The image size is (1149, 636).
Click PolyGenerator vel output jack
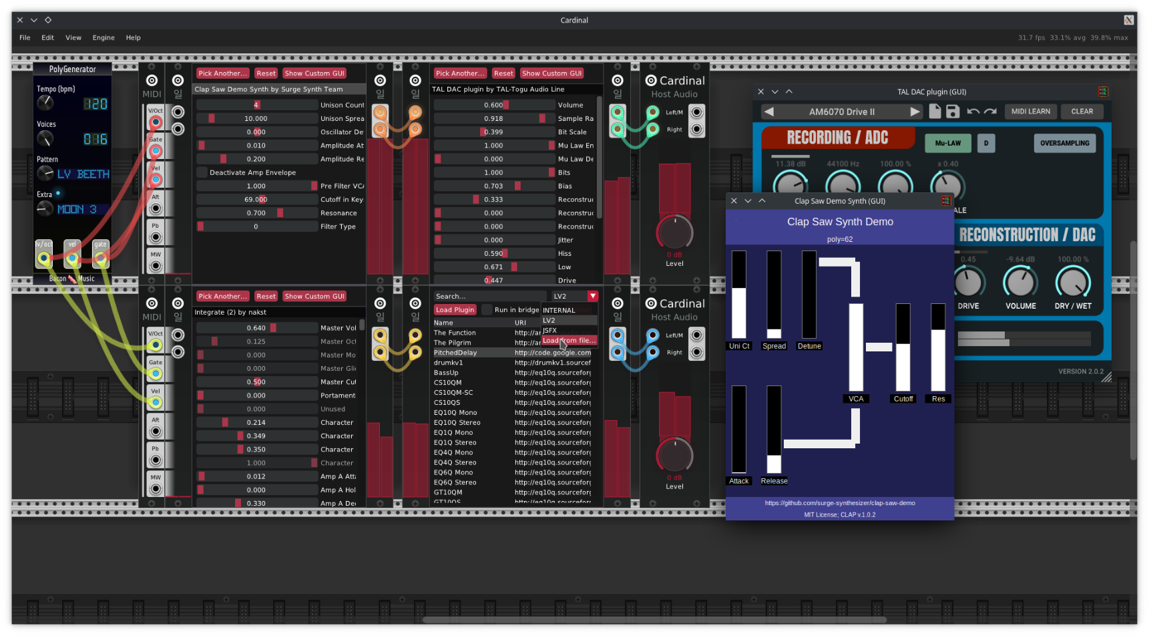click(x=72, y=258)
